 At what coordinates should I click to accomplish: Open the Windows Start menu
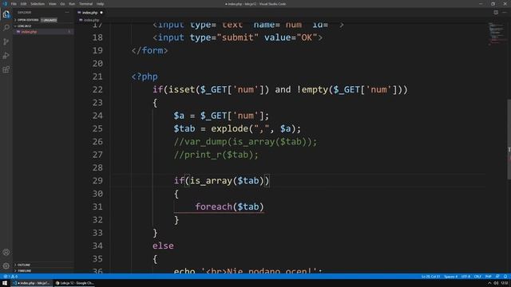(x=5, y=283)
